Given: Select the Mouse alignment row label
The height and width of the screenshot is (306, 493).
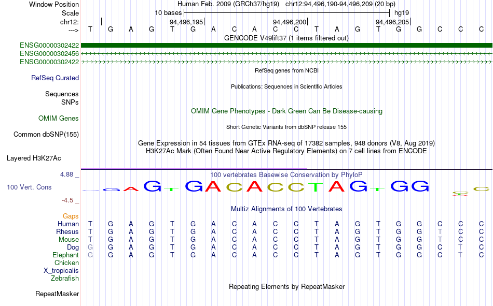Looking at the screenshot, I should coord(69,240).
